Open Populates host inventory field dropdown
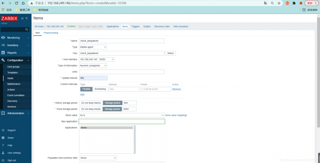 (x=98, y=158)
